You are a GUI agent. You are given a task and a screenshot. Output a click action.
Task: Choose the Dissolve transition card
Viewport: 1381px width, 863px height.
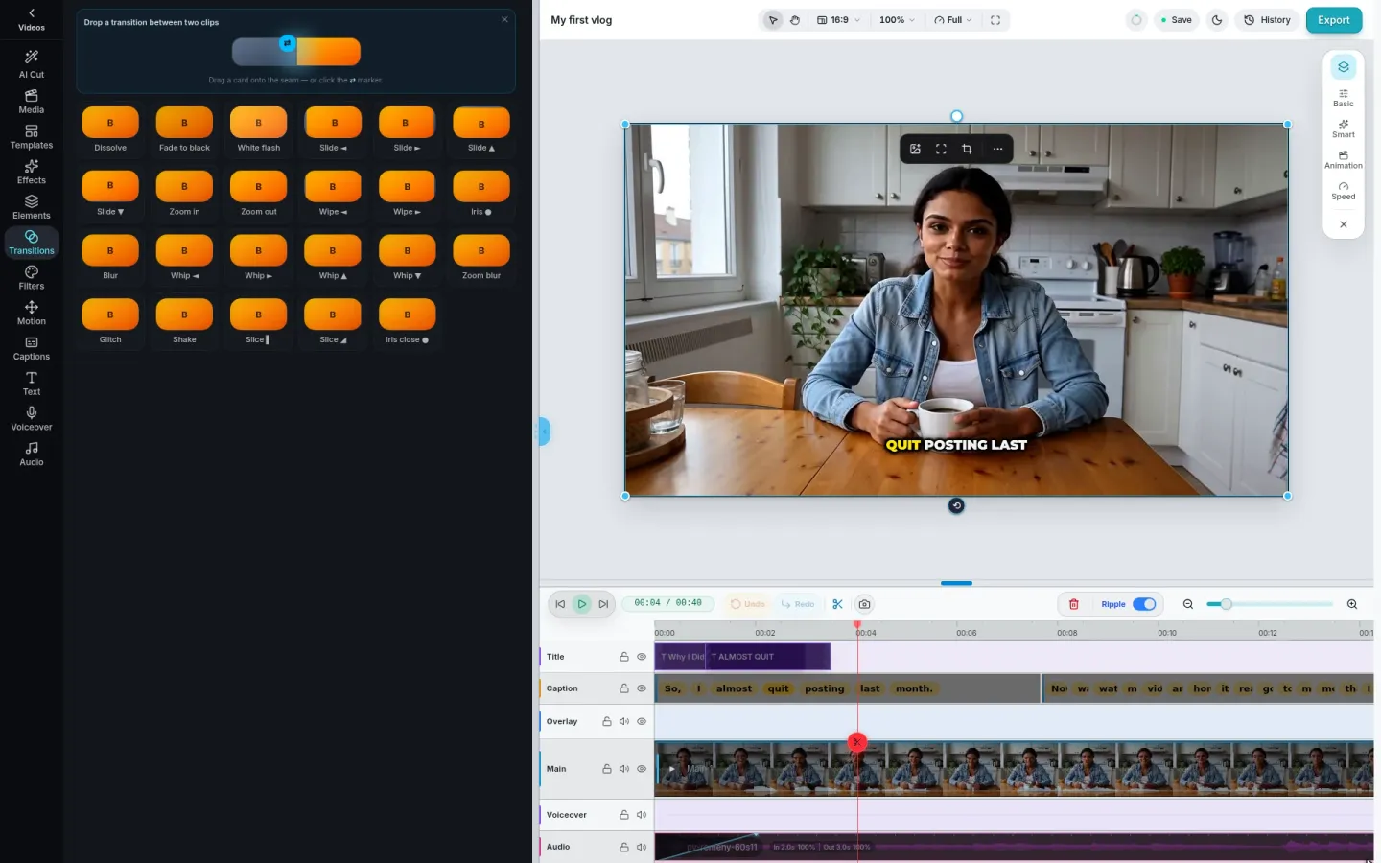pyautogui.click(x=110, y=129)
